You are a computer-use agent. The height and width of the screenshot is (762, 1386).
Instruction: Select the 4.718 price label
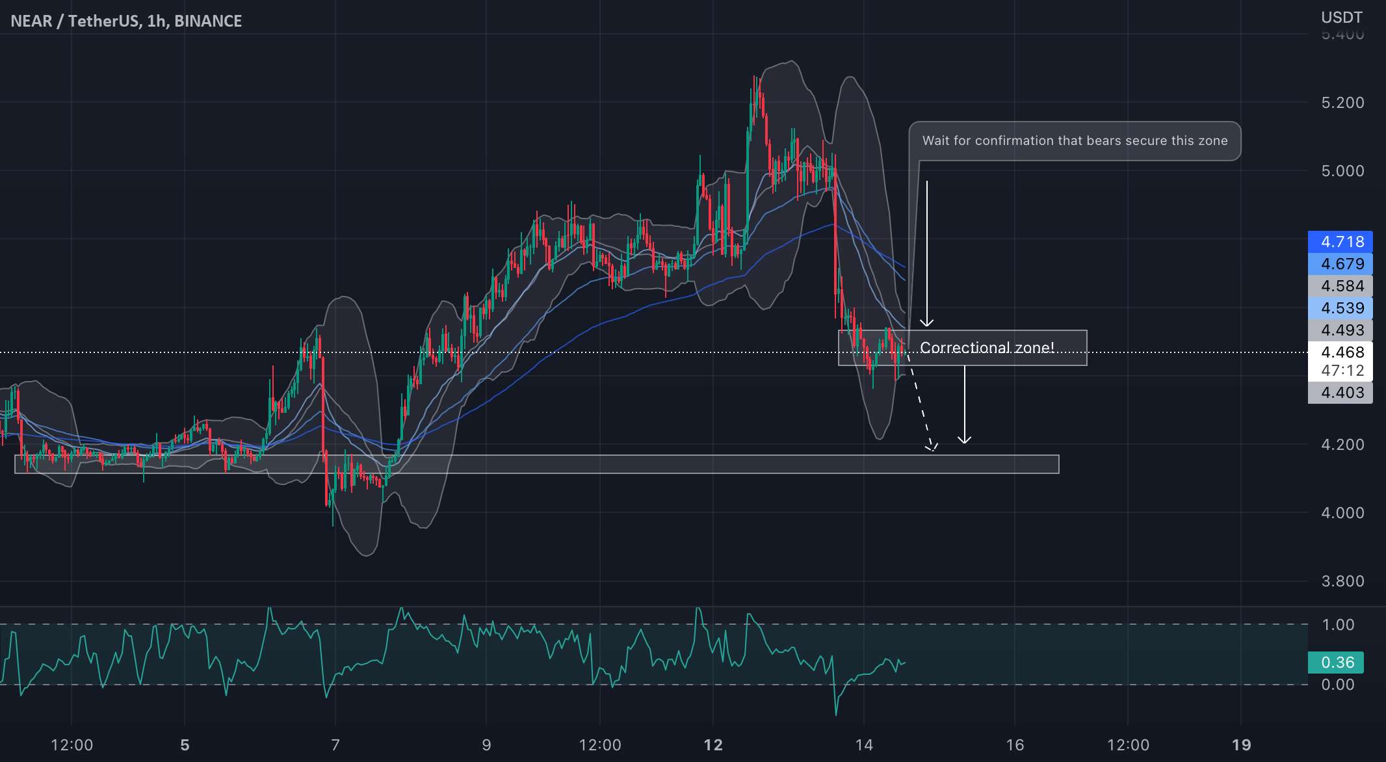(1340, 242)
